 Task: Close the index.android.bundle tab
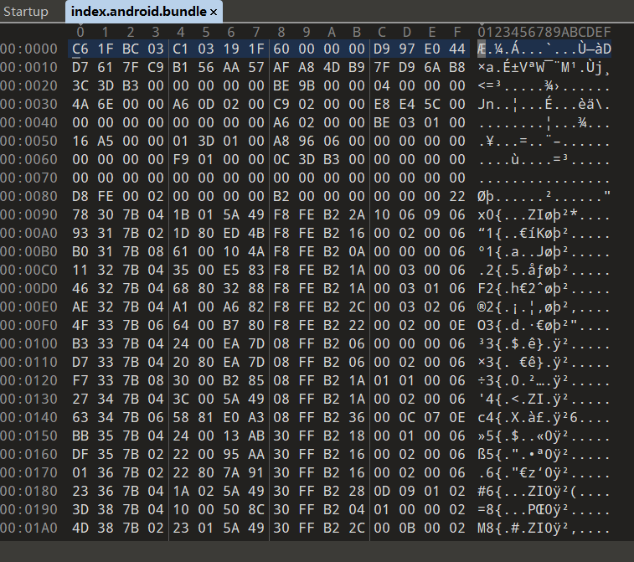click(214, 12)
